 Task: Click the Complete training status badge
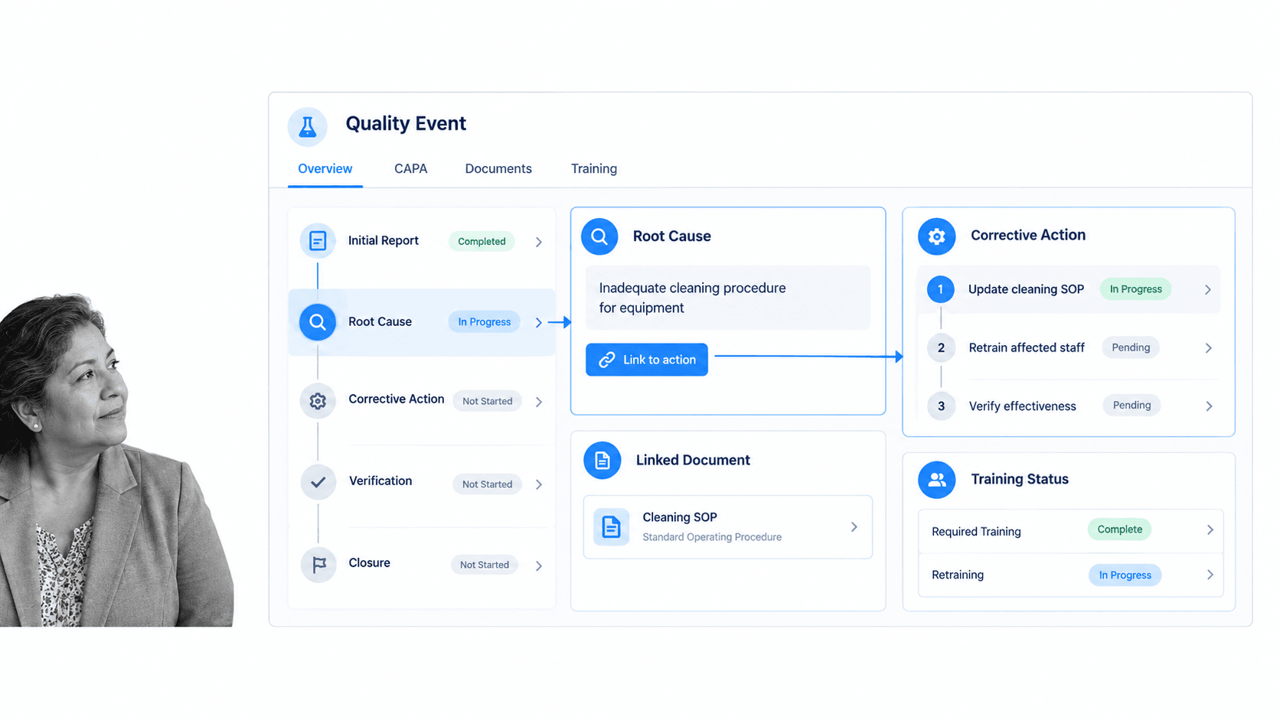tap(1119, 529)
